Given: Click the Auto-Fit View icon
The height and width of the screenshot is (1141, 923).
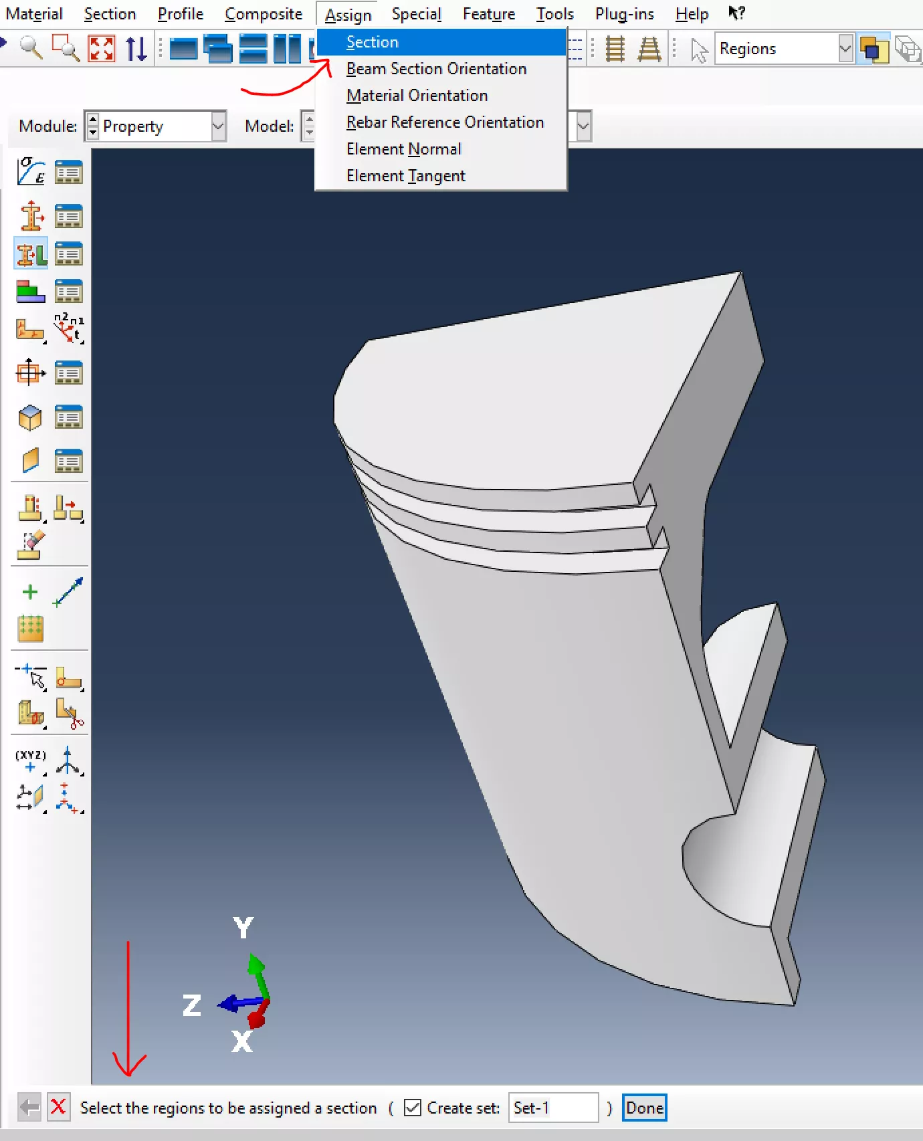Looking at the screenshot, I should tap(102, 49).
